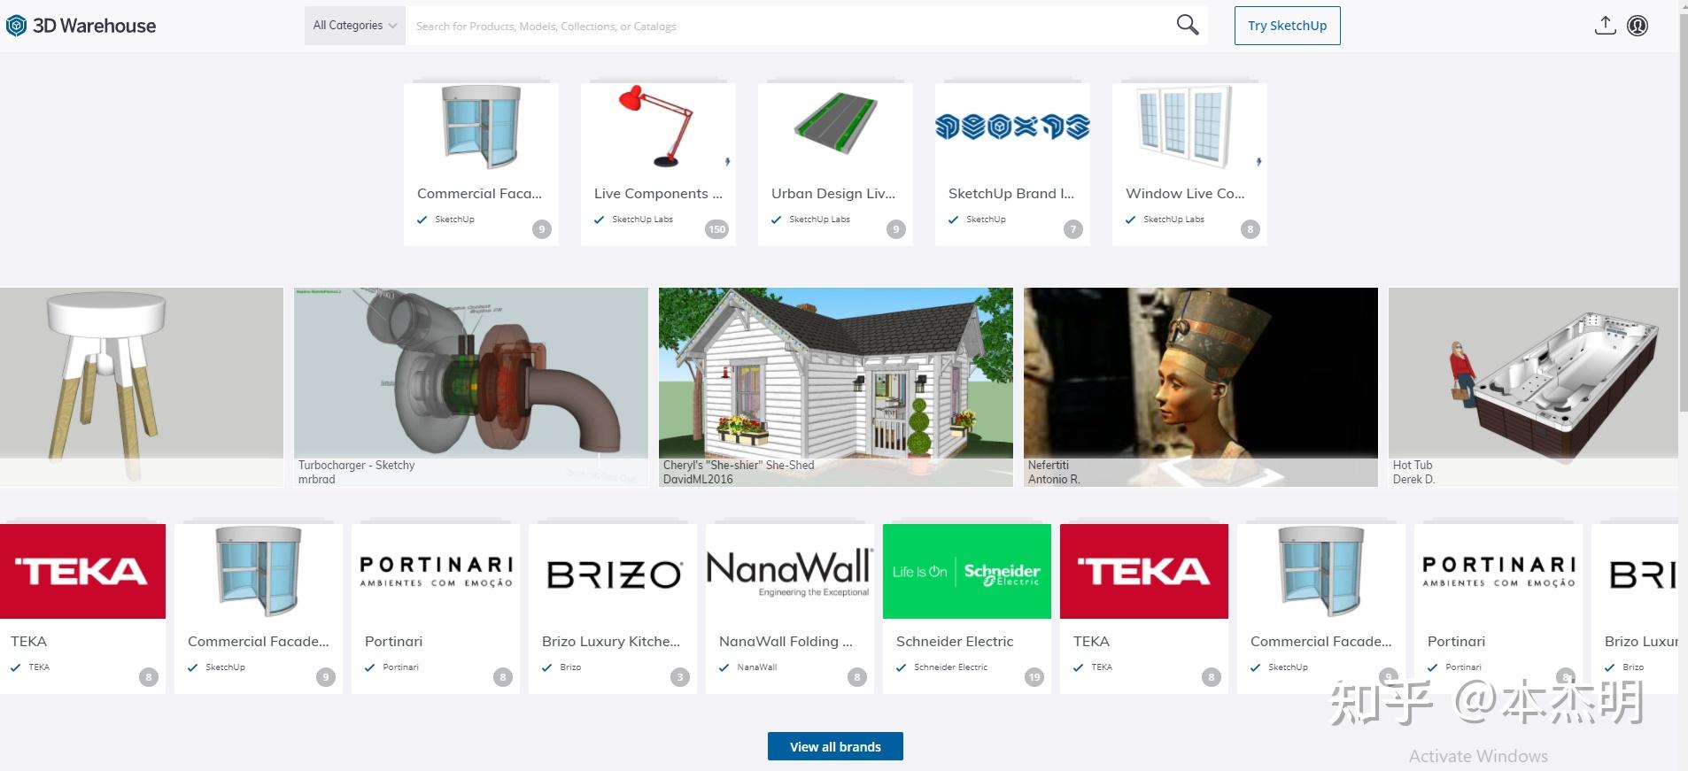Open the user account profile icon
The height and width of the screenshot is (771, 1688).
click(x=1638, y=26)
